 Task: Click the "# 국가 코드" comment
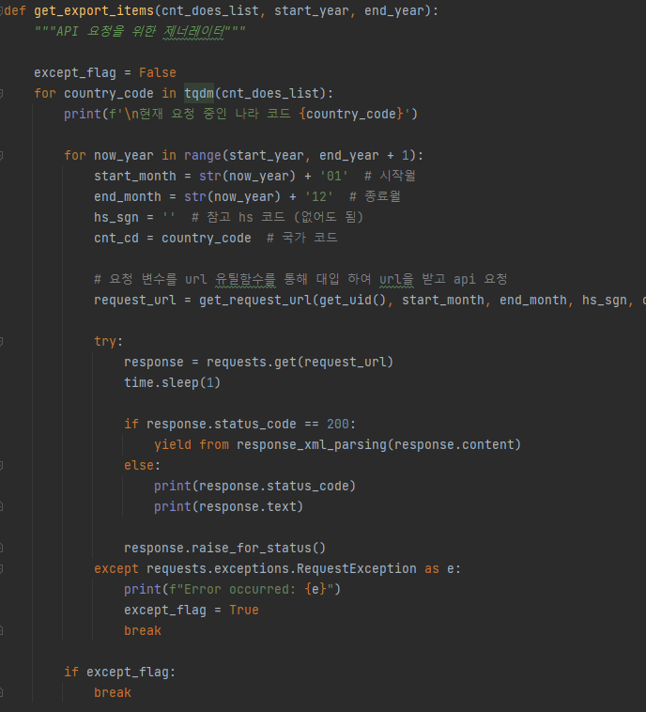point(302,238)
